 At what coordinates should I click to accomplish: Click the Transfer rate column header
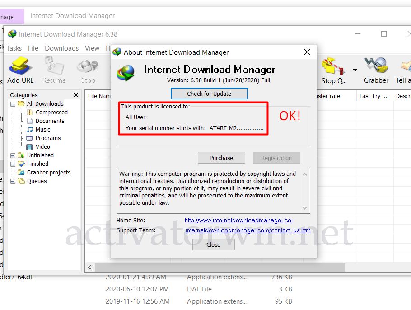pyautogui.click(x=336, y=96)
